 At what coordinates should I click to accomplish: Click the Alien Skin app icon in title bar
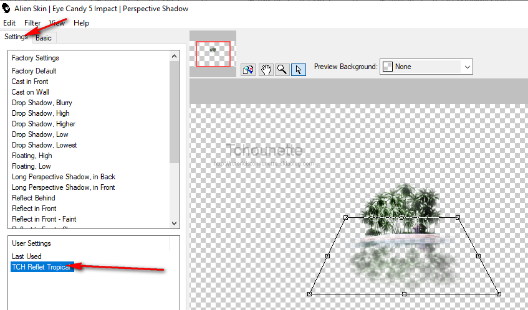coord(6,9)
